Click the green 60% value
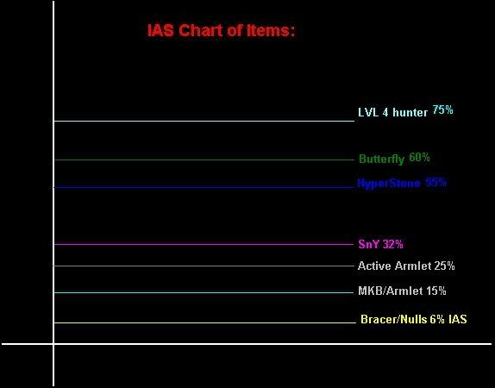The height and width of the screenshot is (388, 495). pyautogui.click(x=420, y=157)
